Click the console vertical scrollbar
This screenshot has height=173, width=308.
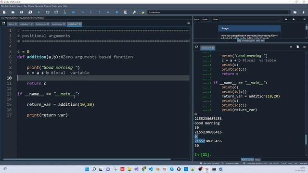point(306,139)
